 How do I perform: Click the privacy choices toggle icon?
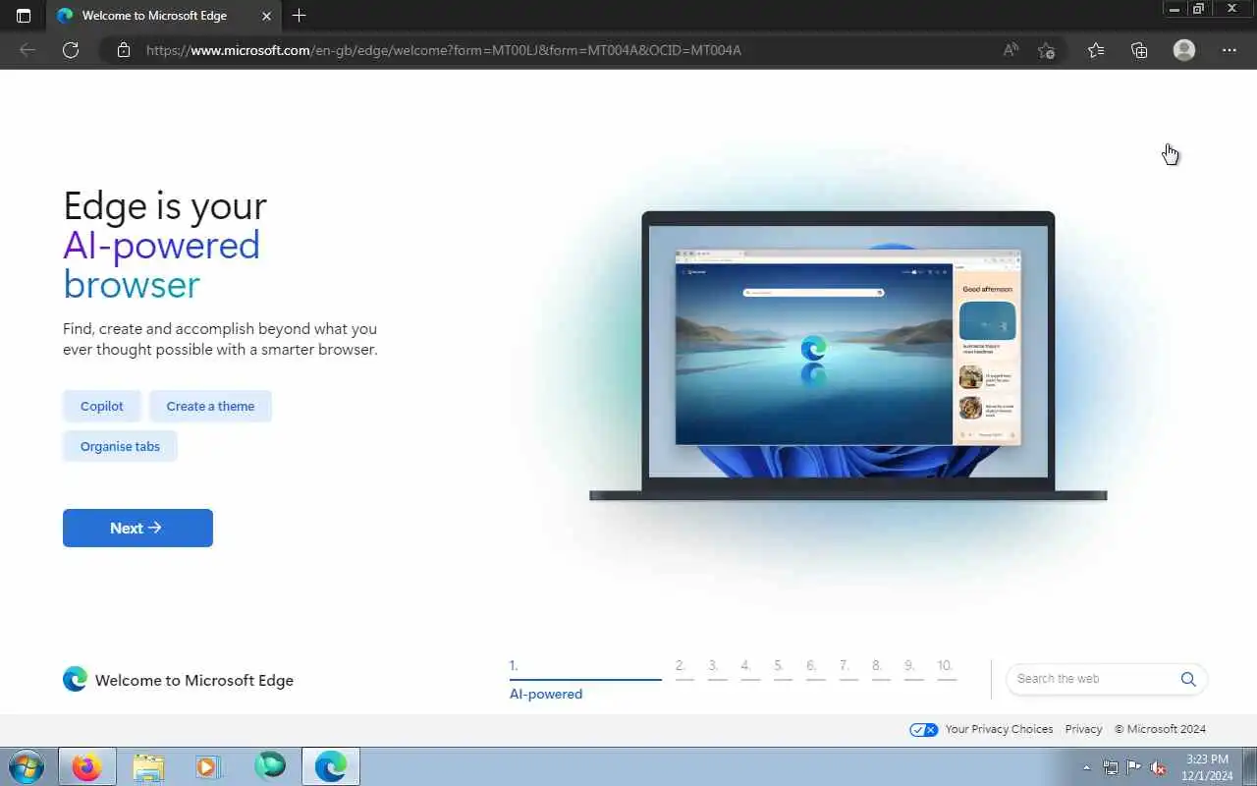(923, 729)
